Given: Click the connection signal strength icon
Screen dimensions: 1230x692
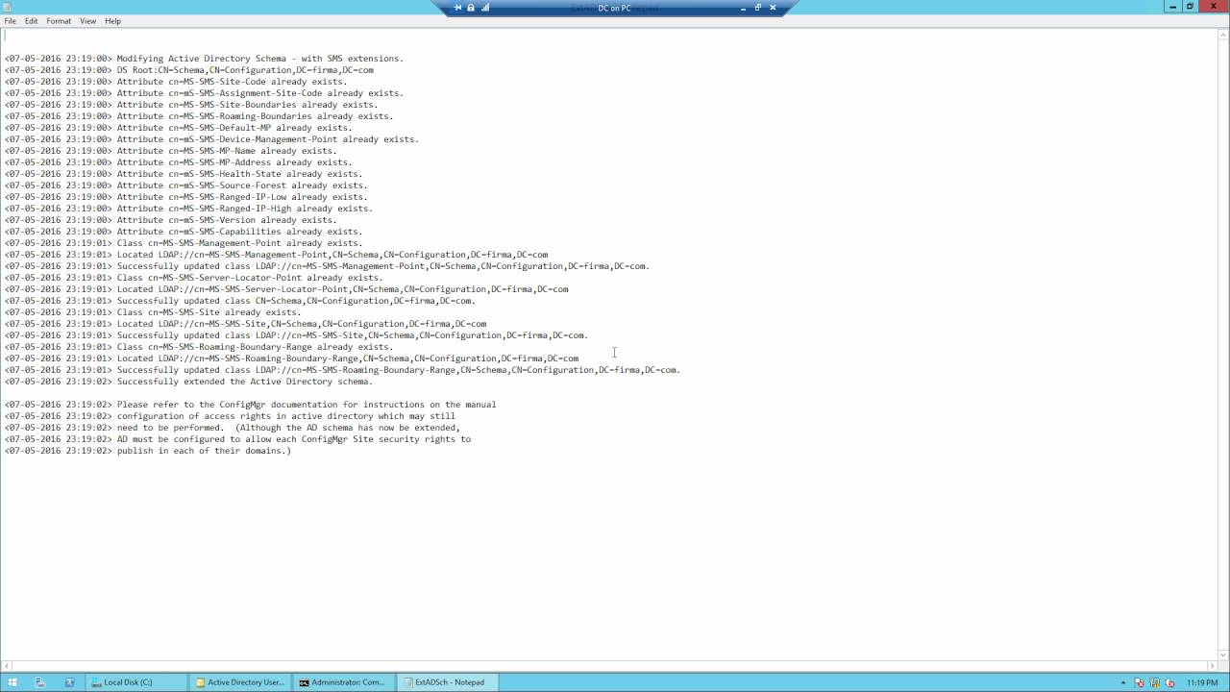Looking at the screenshot, I should [x=485, y=8].
